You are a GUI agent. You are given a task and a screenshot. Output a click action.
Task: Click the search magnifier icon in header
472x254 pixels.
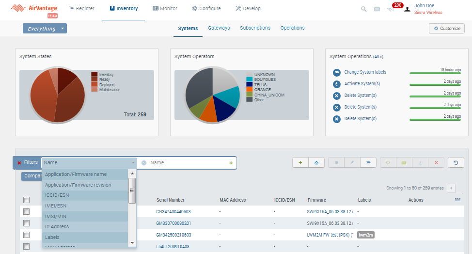(x=364, y=9)
